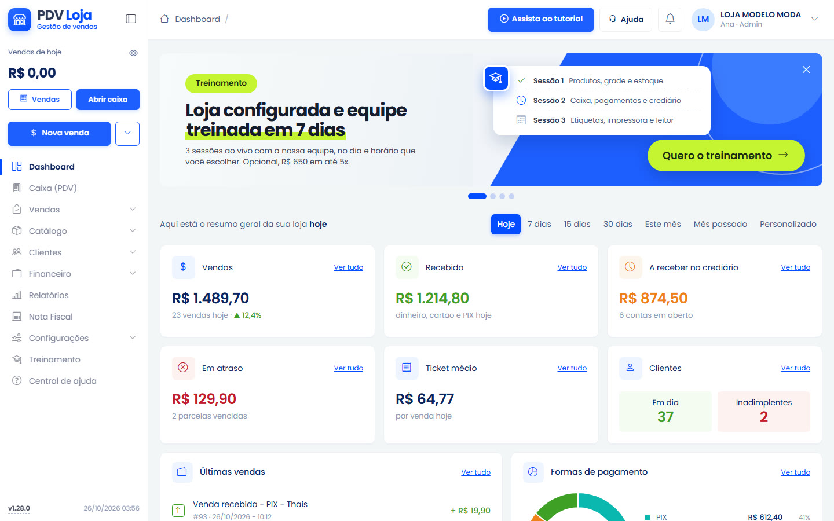Click the check icon on the Recebido card

pos(407,267)
